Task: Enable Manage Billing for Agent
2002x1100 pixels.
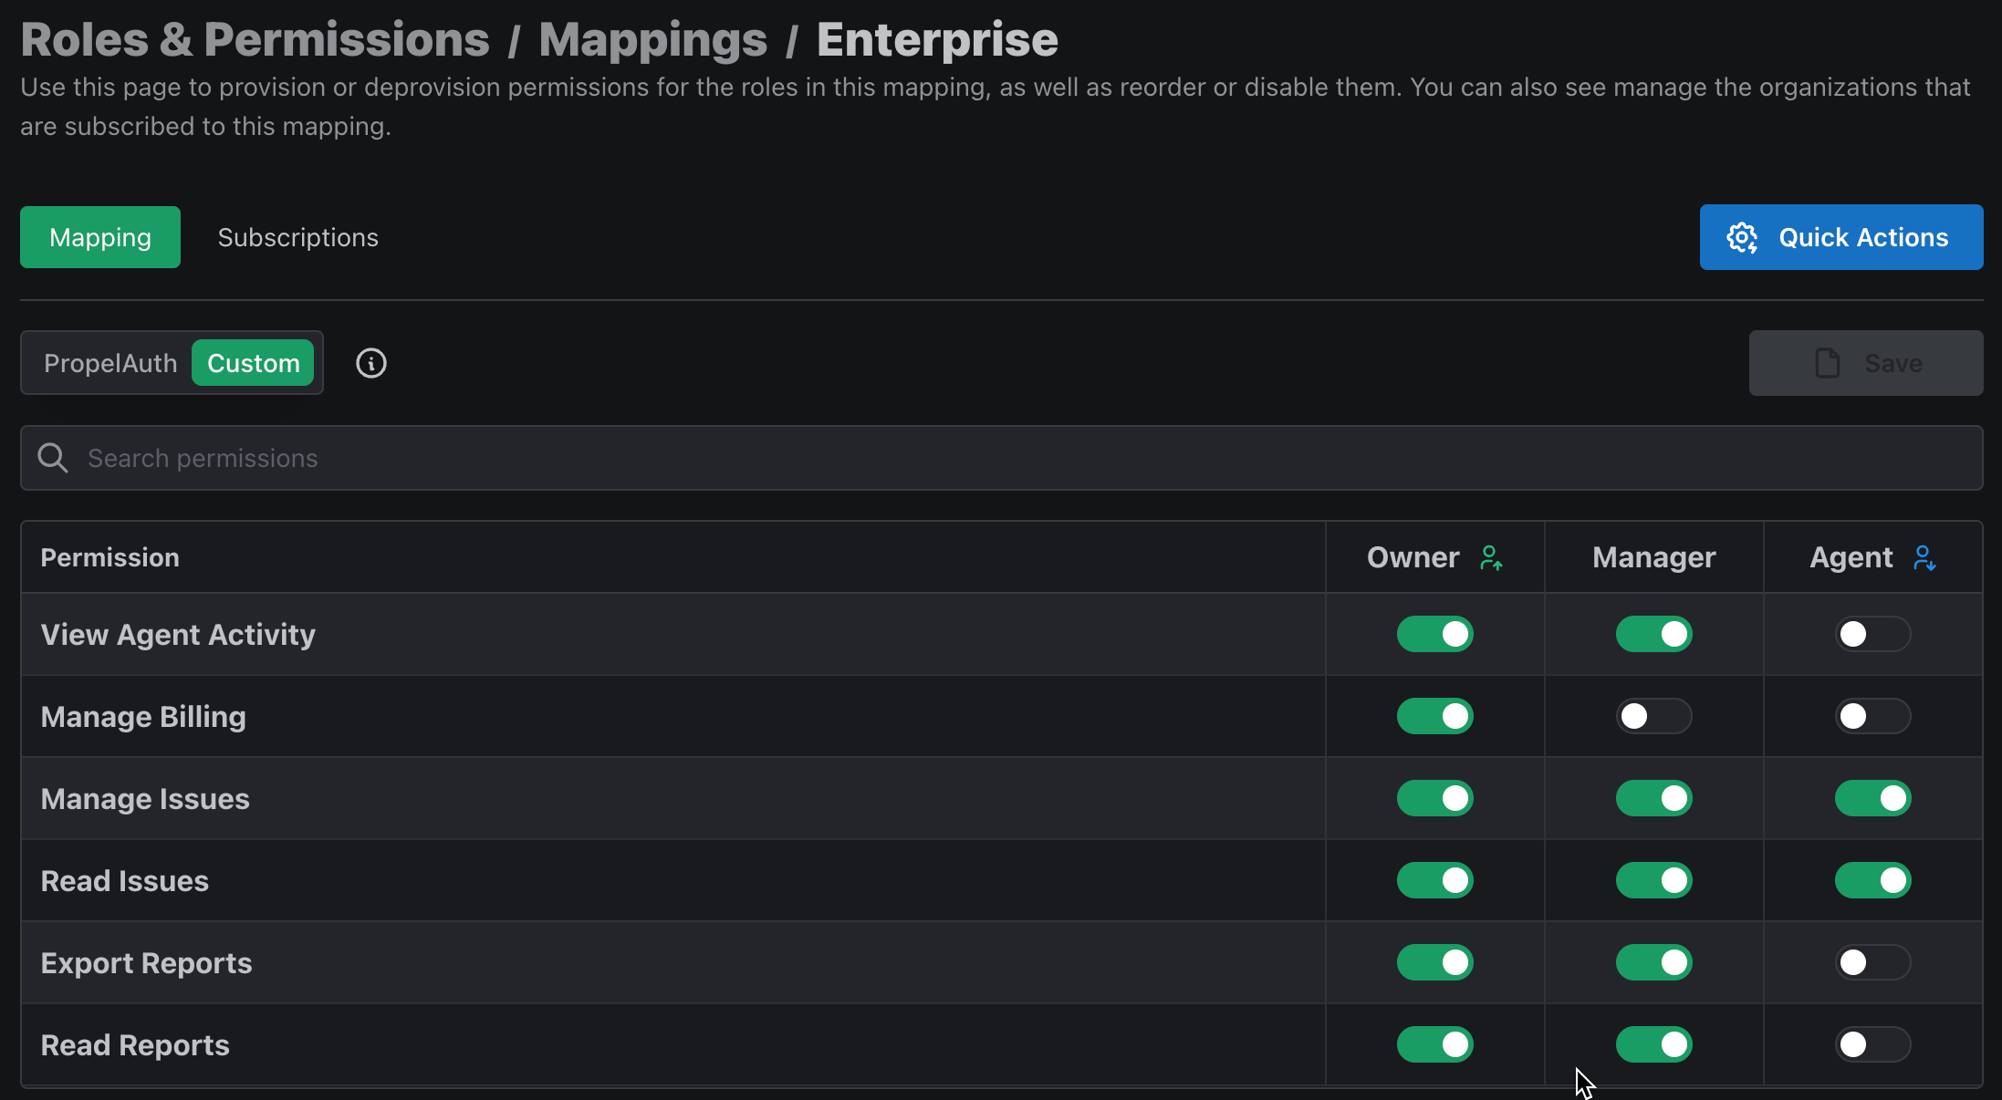Action: (x=1872, y=716)
